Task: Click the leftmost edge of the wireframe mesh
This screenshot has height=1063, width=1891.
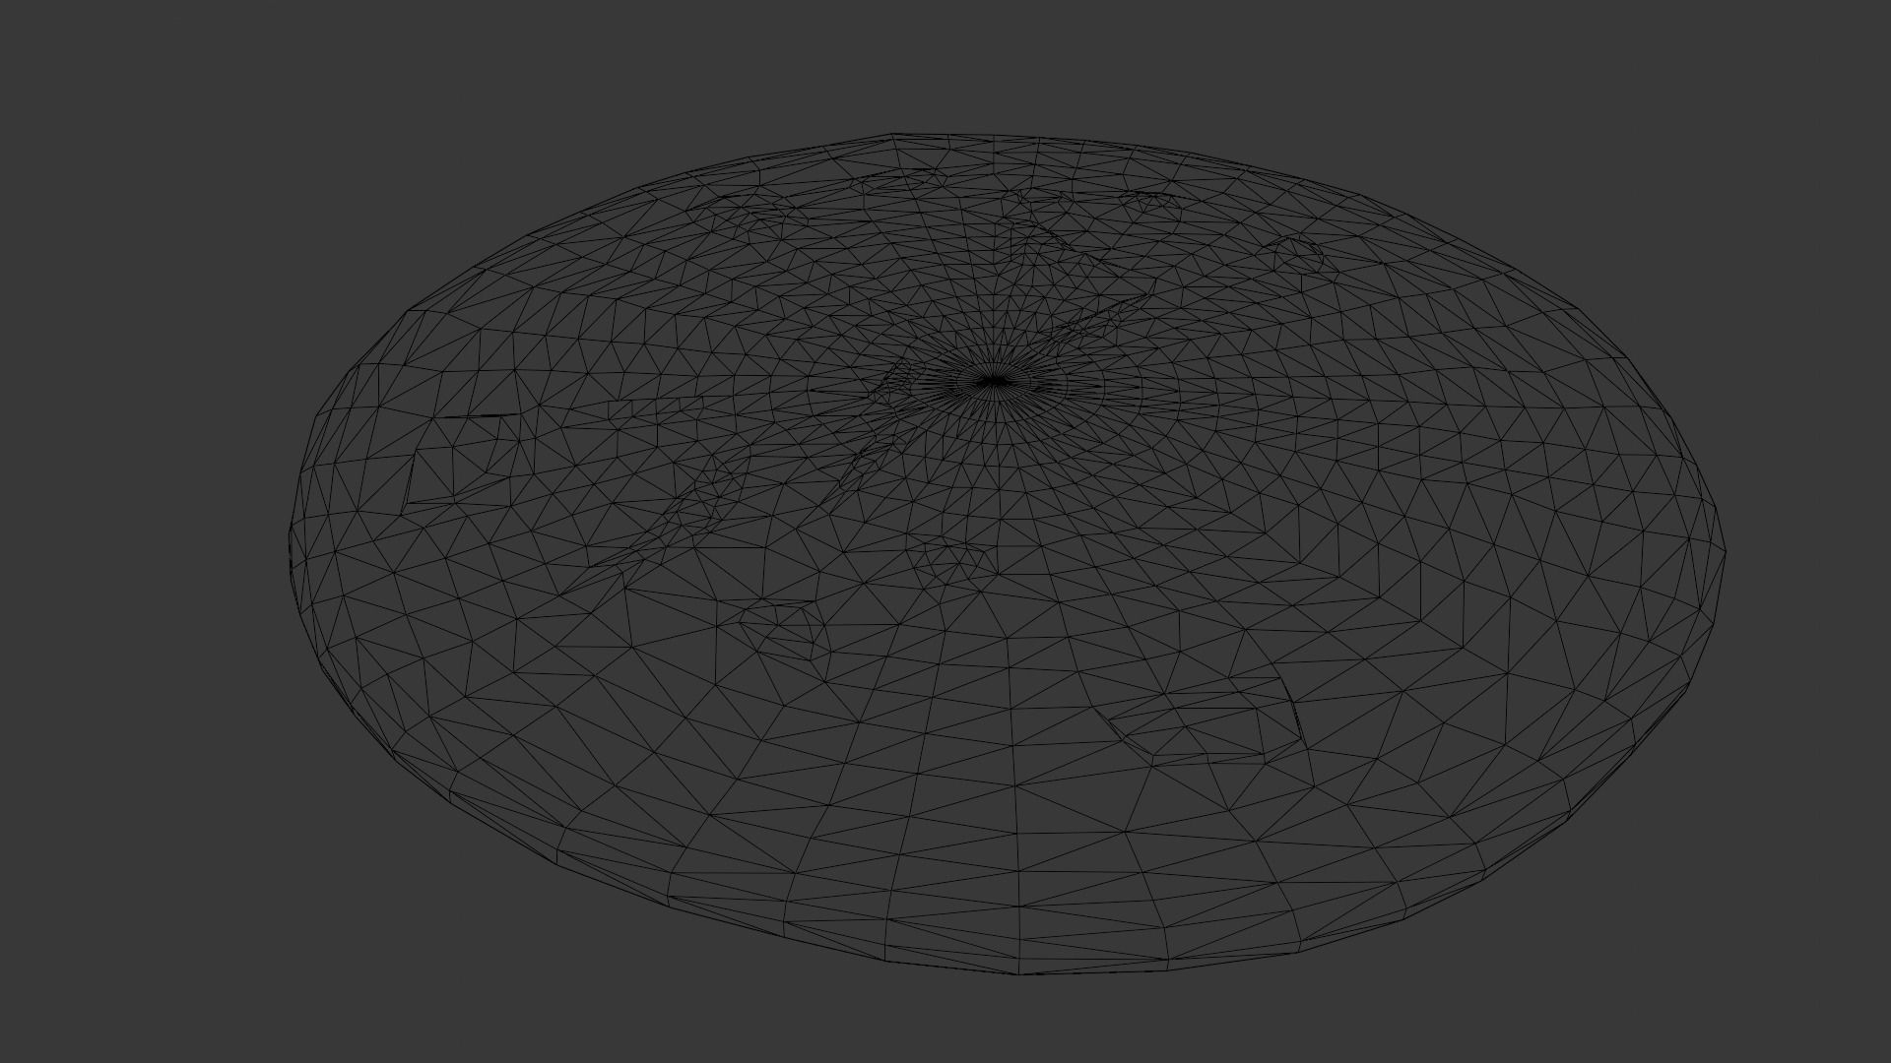Action: pos(291,551)
